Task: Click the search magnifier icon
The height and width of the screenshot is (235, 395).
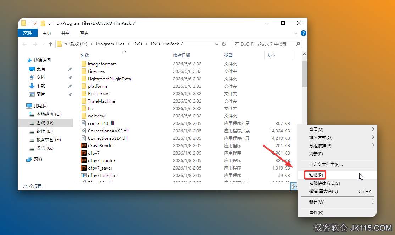Action: tap(298, 44)
